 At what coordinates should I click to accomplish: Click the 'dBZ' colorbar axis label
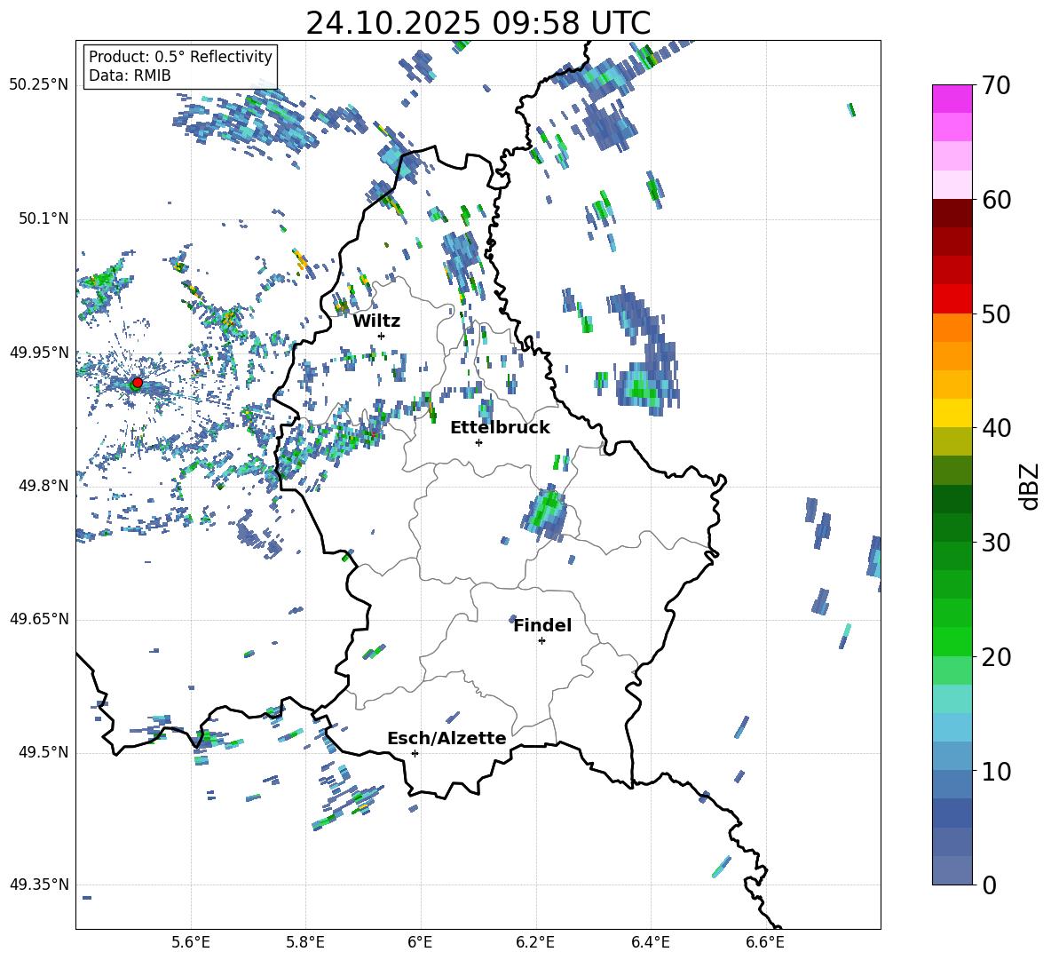[x=1030, y=486]
